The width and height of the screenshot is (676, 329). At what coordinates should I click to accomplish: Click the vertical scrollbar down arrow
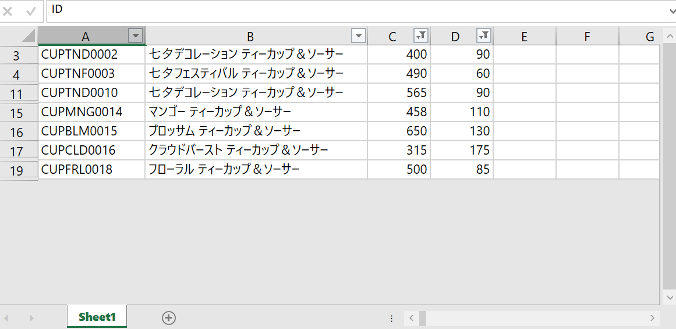[670, 297]
